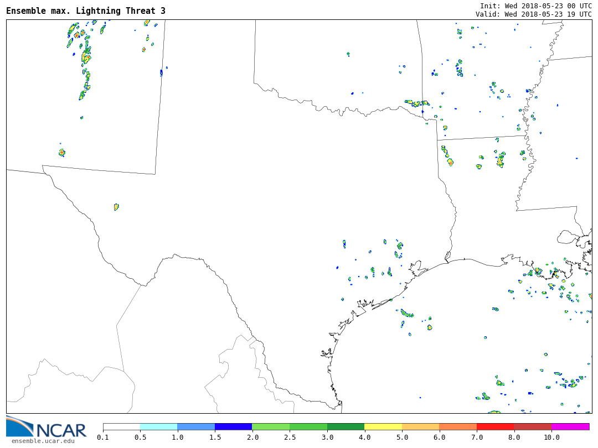Image resolution: width=598 pixels, height=448 pixels.
Task: Pick the yellow 4.0 to 5.0 swatch
Action: coord(383,427)
